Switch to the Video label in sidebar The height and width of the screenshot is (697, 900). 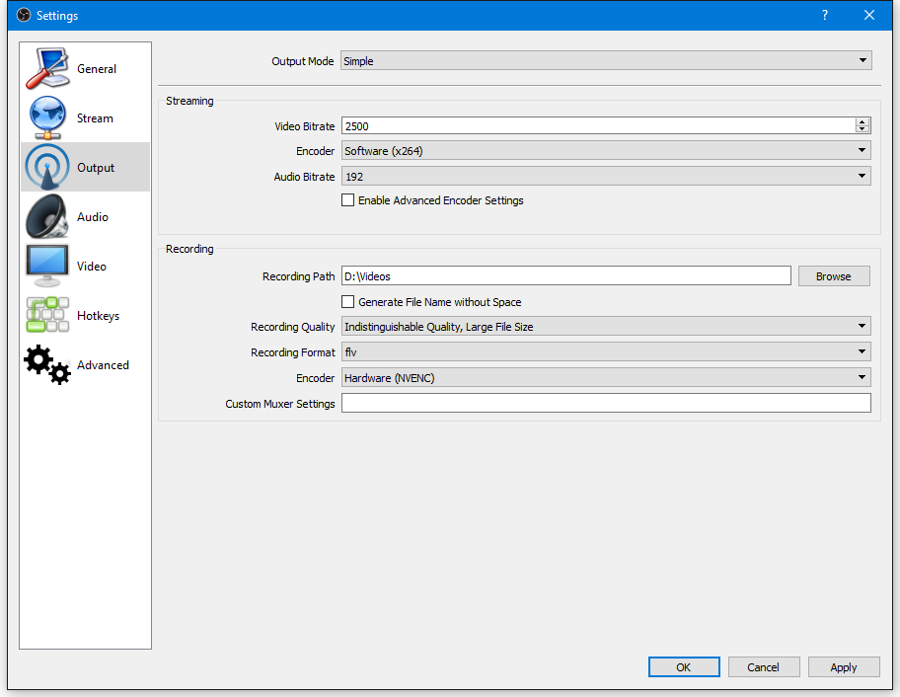[91, 267]
